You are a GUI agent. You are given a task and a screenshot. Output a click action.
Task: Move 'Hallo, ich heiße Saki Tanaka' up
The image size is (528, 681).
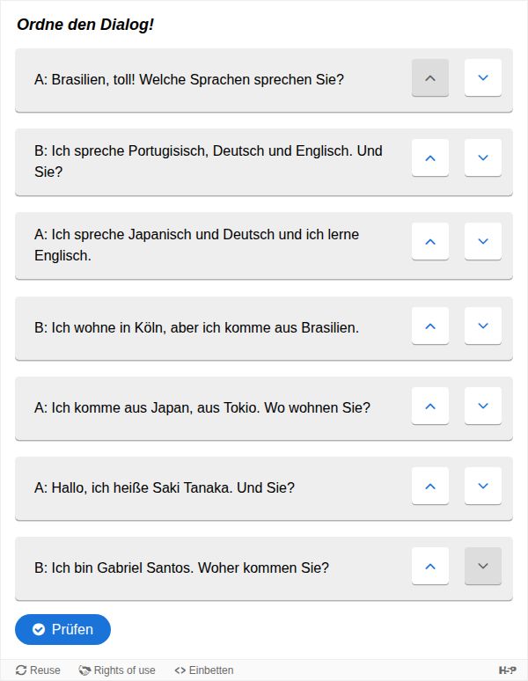pyautogui.click(x=430, y=487)
